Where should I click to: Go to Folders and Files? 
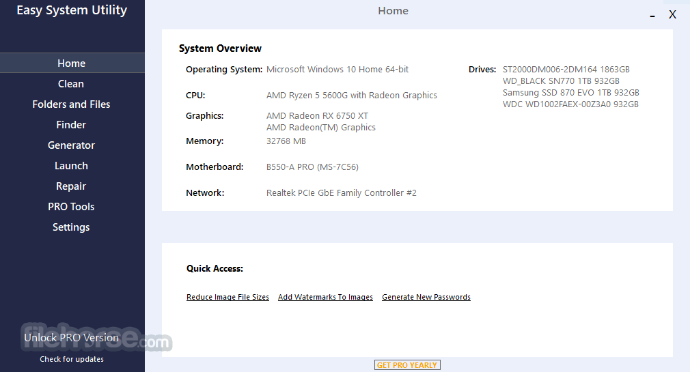(71, 104)
